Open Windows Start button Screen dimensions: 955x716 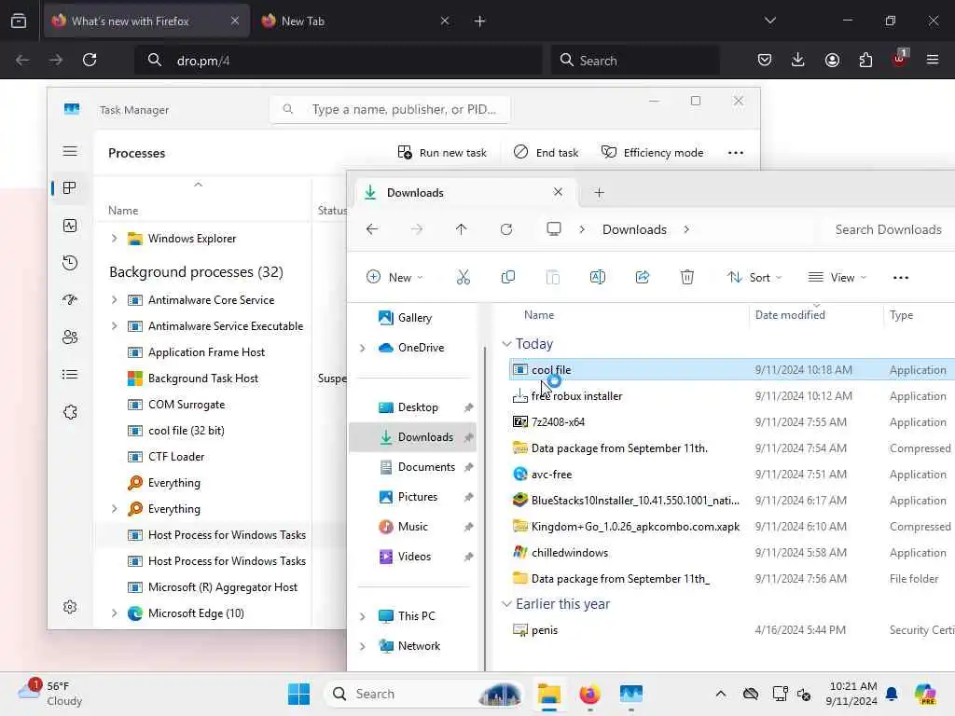(298, 694)
